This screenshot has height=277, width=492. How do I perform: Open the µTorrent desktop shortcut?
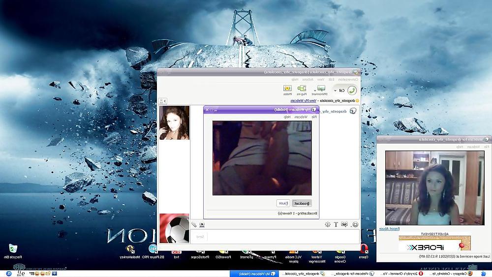point(246,254)
